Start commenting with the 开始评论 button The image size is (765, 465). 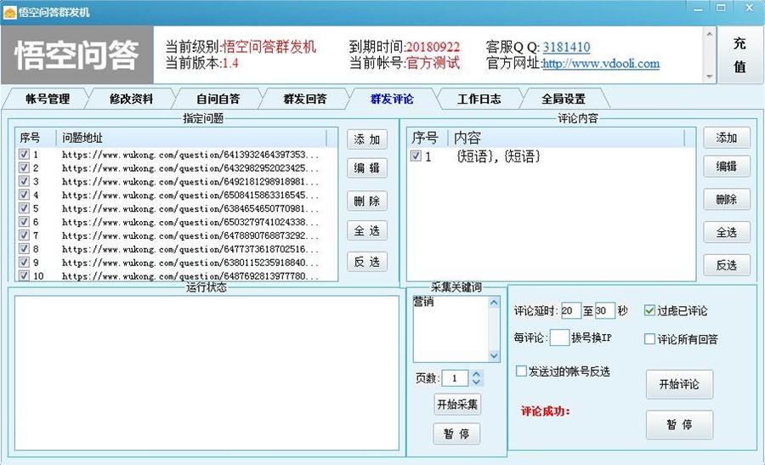pyautogui.click(x=679, y=384)
